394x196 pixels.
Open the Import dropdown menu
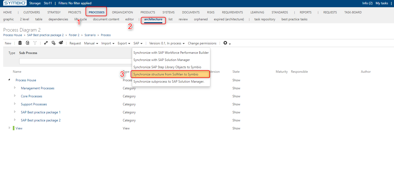tap(108, 43)
